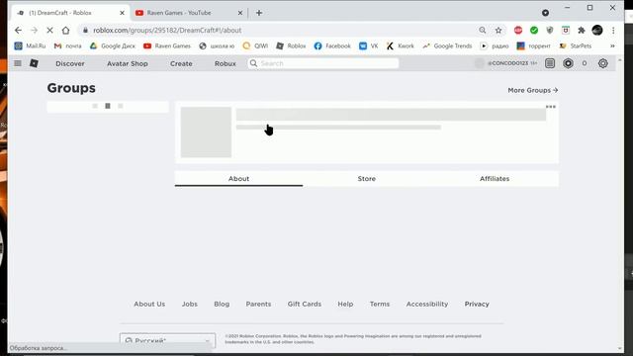Select the About group tab

point(238,179)
